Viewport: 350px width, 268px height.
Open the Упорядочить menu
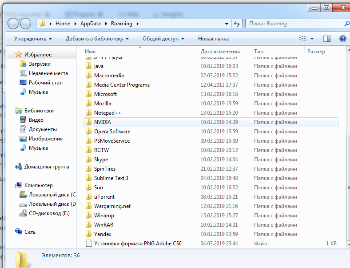tap(33, 39)
